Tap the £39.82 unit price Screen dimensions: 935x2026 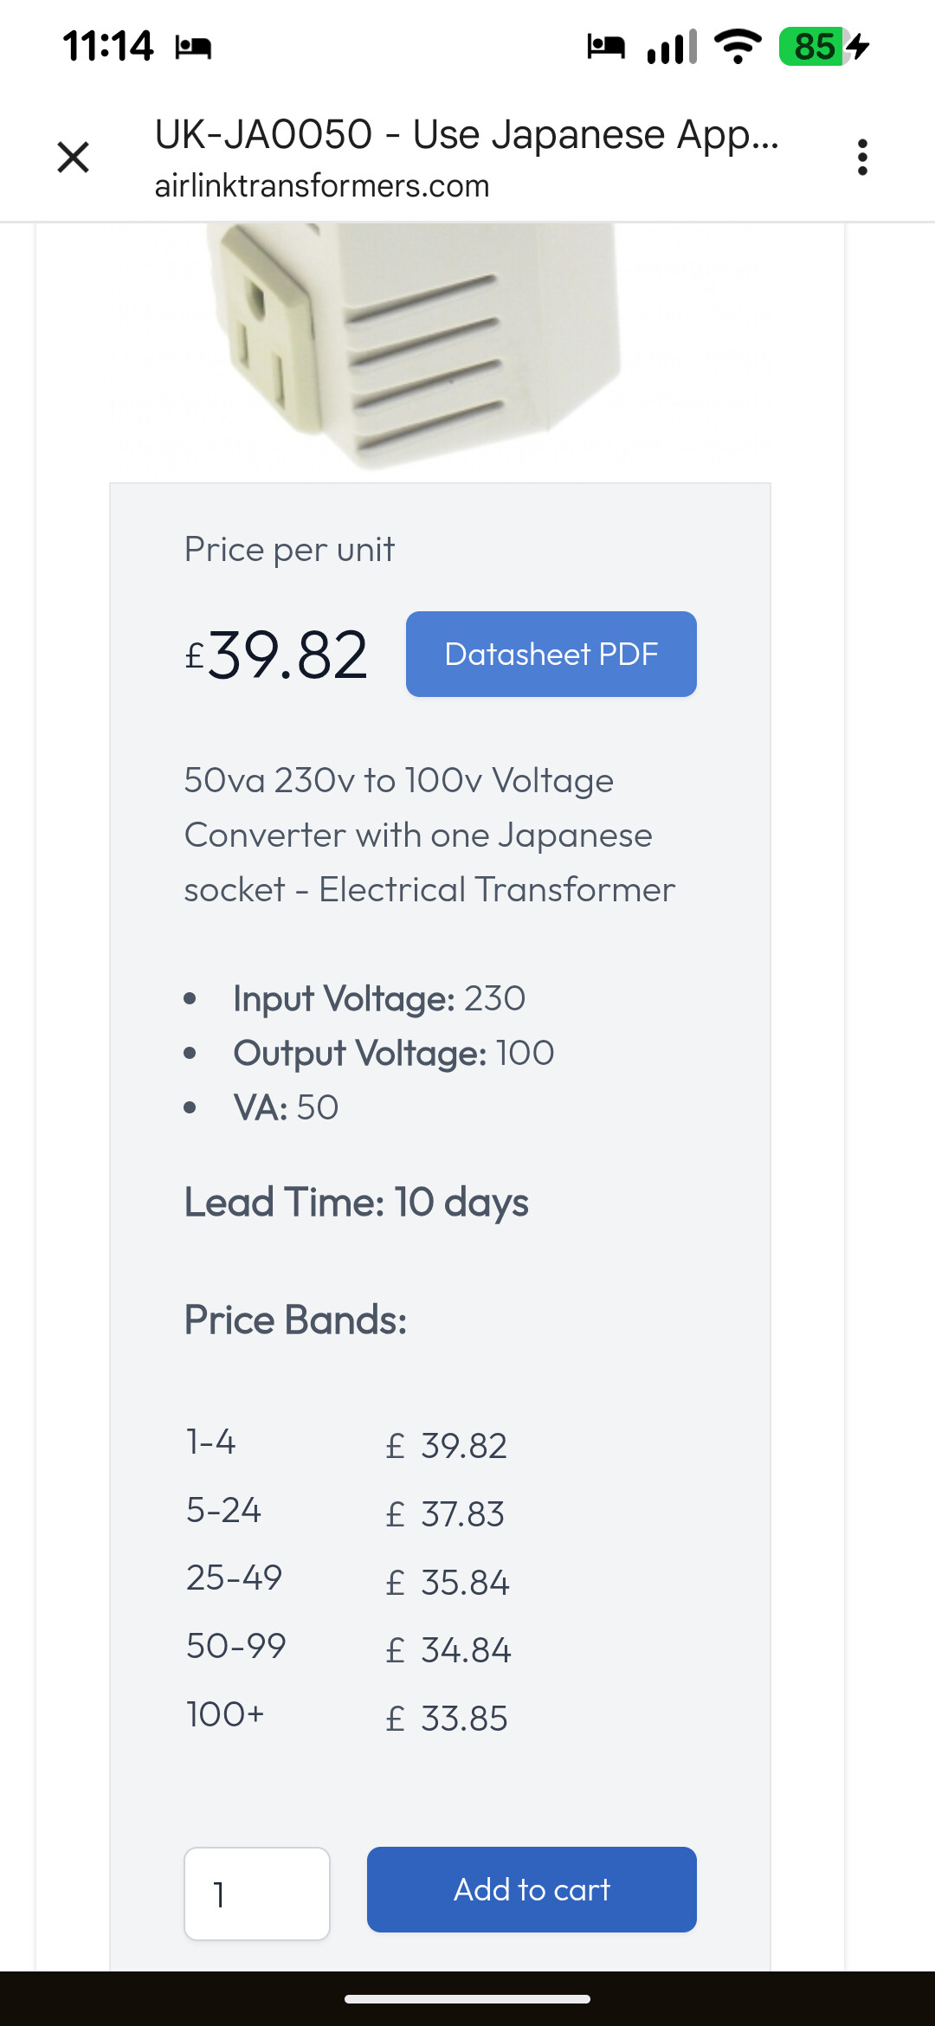point(277,655)
